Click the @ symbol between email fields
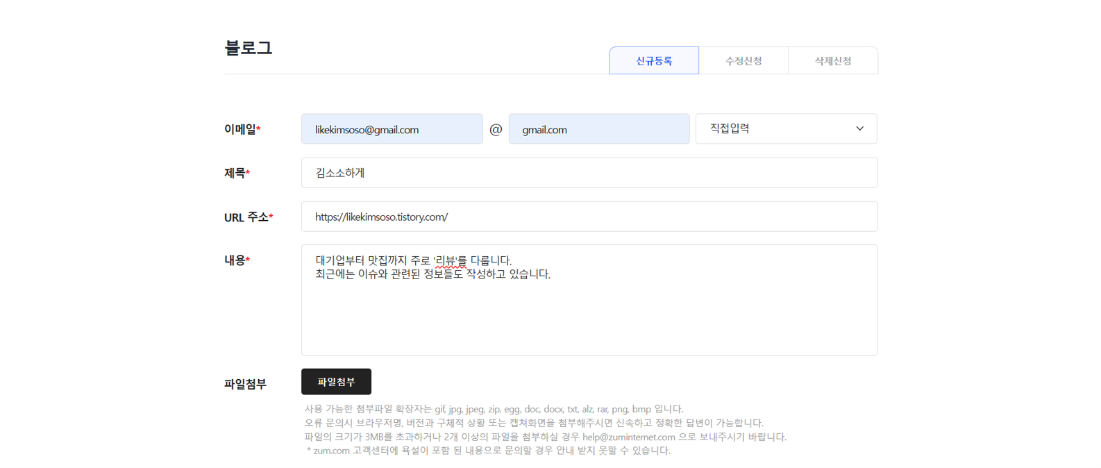The image size is (1101, 468). 496,129
